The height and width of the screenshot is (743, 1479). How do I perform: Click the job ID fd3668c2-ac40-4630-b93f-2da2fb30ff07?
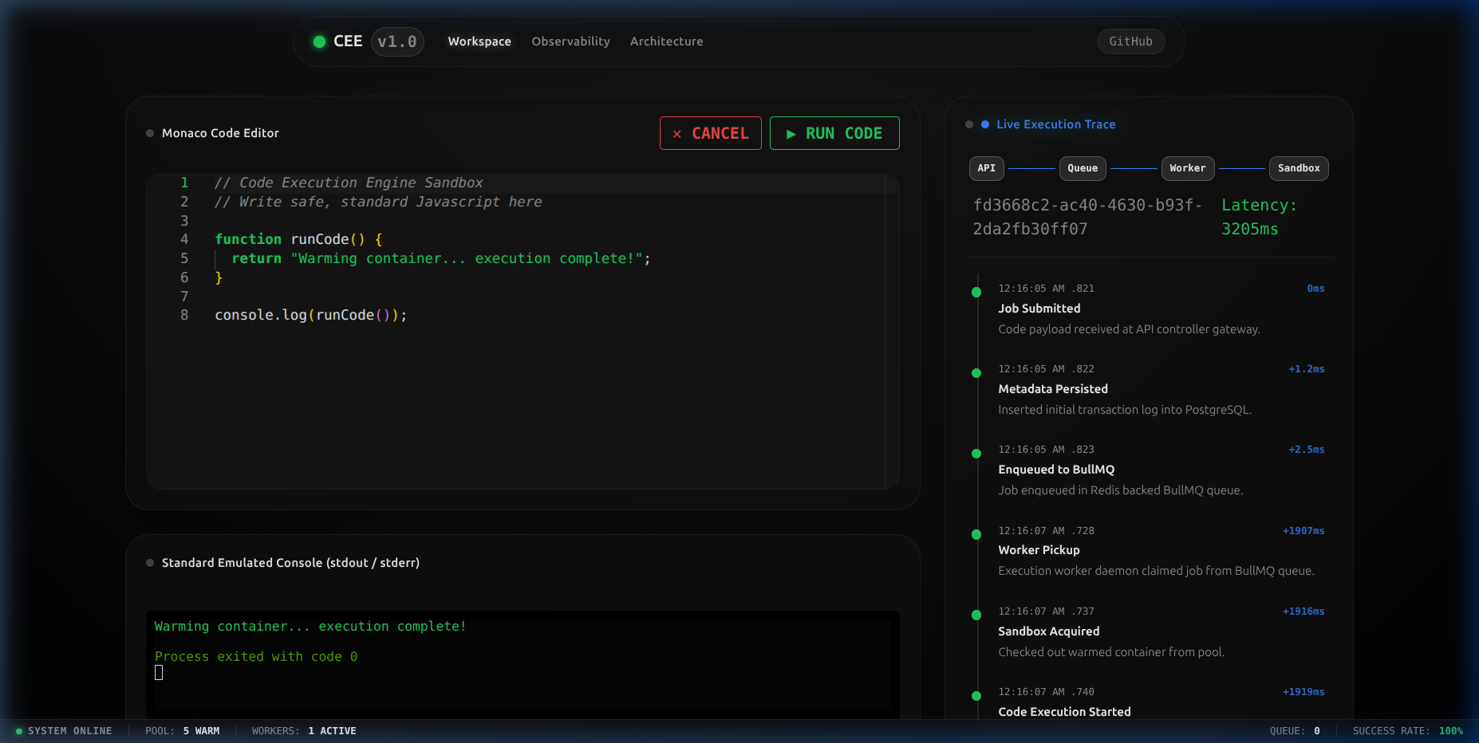1087,217
